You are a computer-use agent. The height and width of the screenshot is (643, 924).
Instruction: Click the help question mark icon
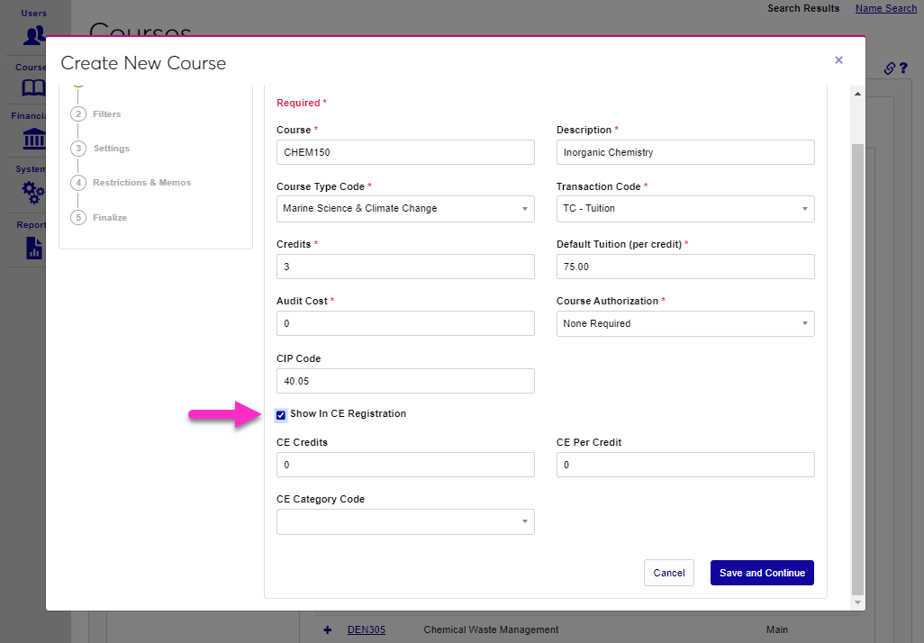point(902,68)
